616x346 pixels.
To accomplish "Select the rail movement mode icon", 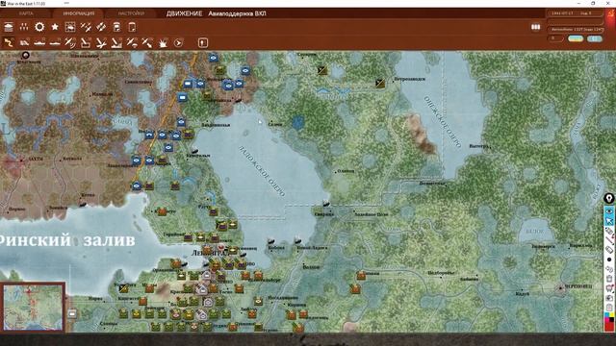I will pos(24,42).
